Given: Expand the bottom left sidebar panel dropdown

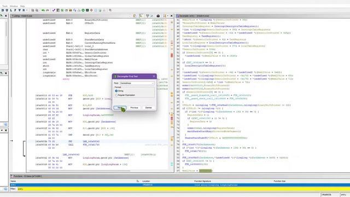Looking at the screenshot, I should tap(2, 130).
